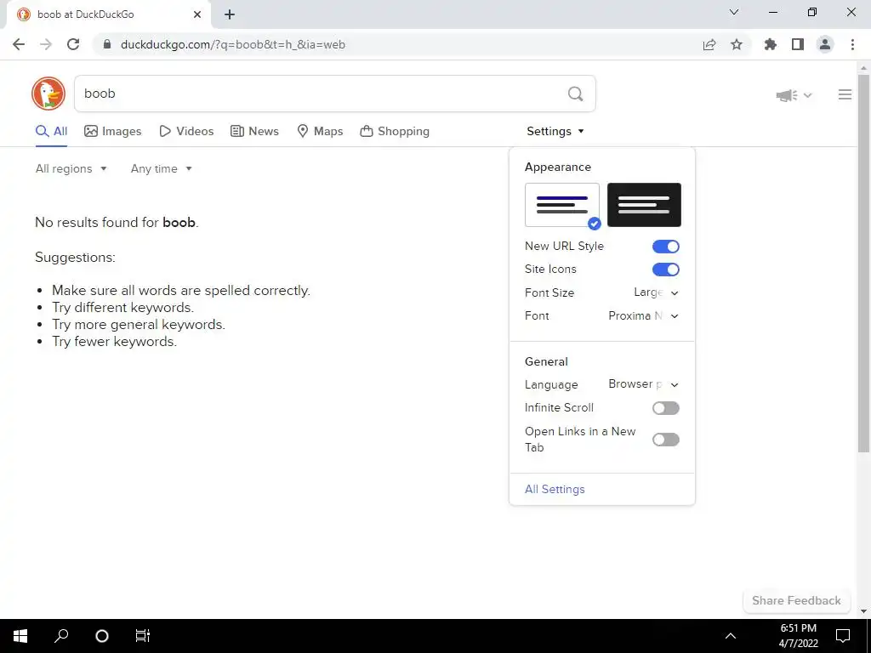Close the DuckDuckGo tab

(x=197, y=14)
